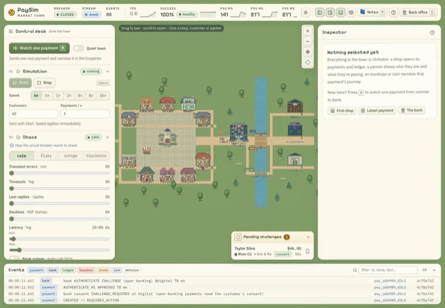Toggle the chaos event filter chip

(103, 270)
